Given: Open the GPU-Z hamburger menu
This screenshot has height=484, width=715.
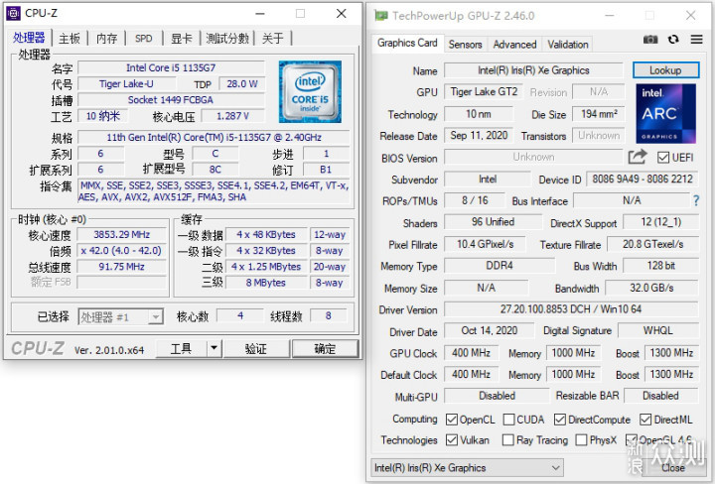Looking at the screenshot, I should (x=696, y=40).
